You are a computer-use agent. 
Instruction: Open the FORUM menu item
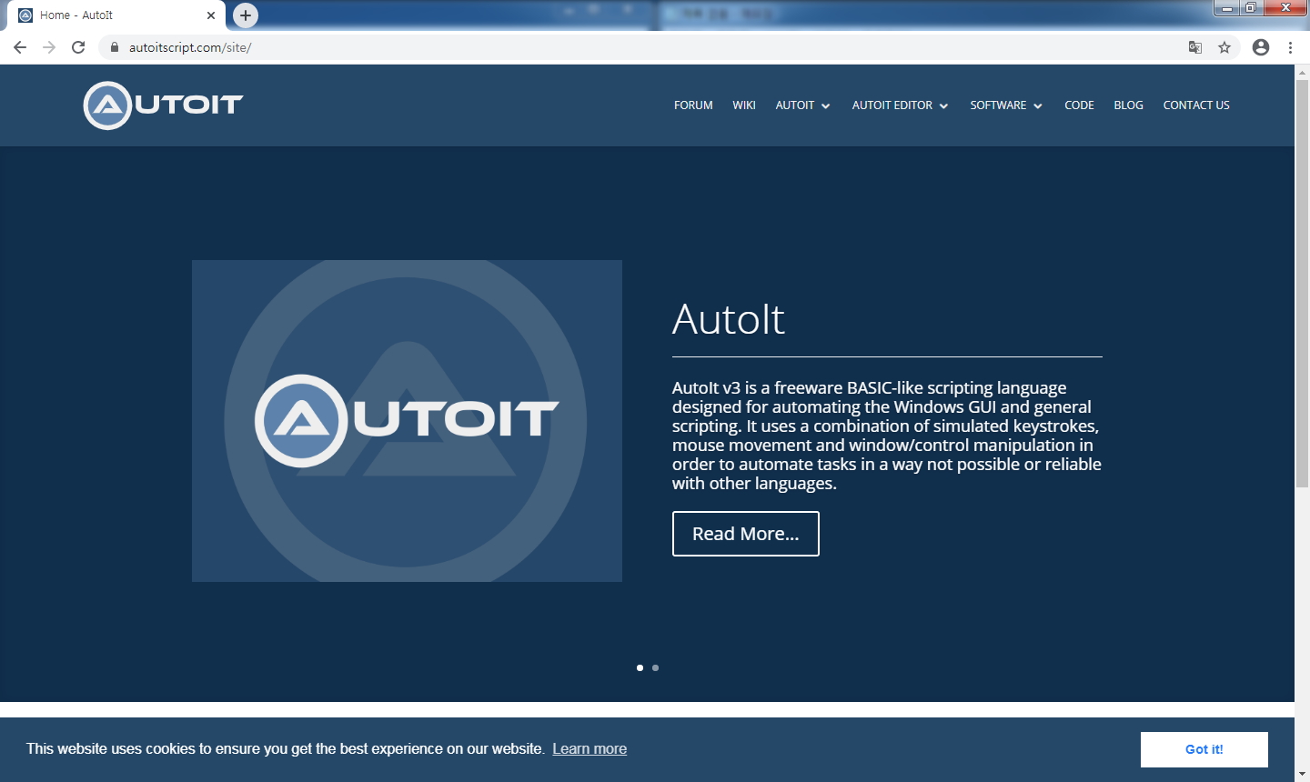pyautogui.click(x=693, y=105)
